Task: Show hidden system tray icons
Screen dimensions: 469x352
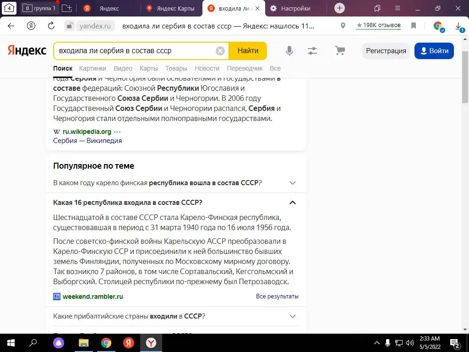Action: tap(377, 343)
